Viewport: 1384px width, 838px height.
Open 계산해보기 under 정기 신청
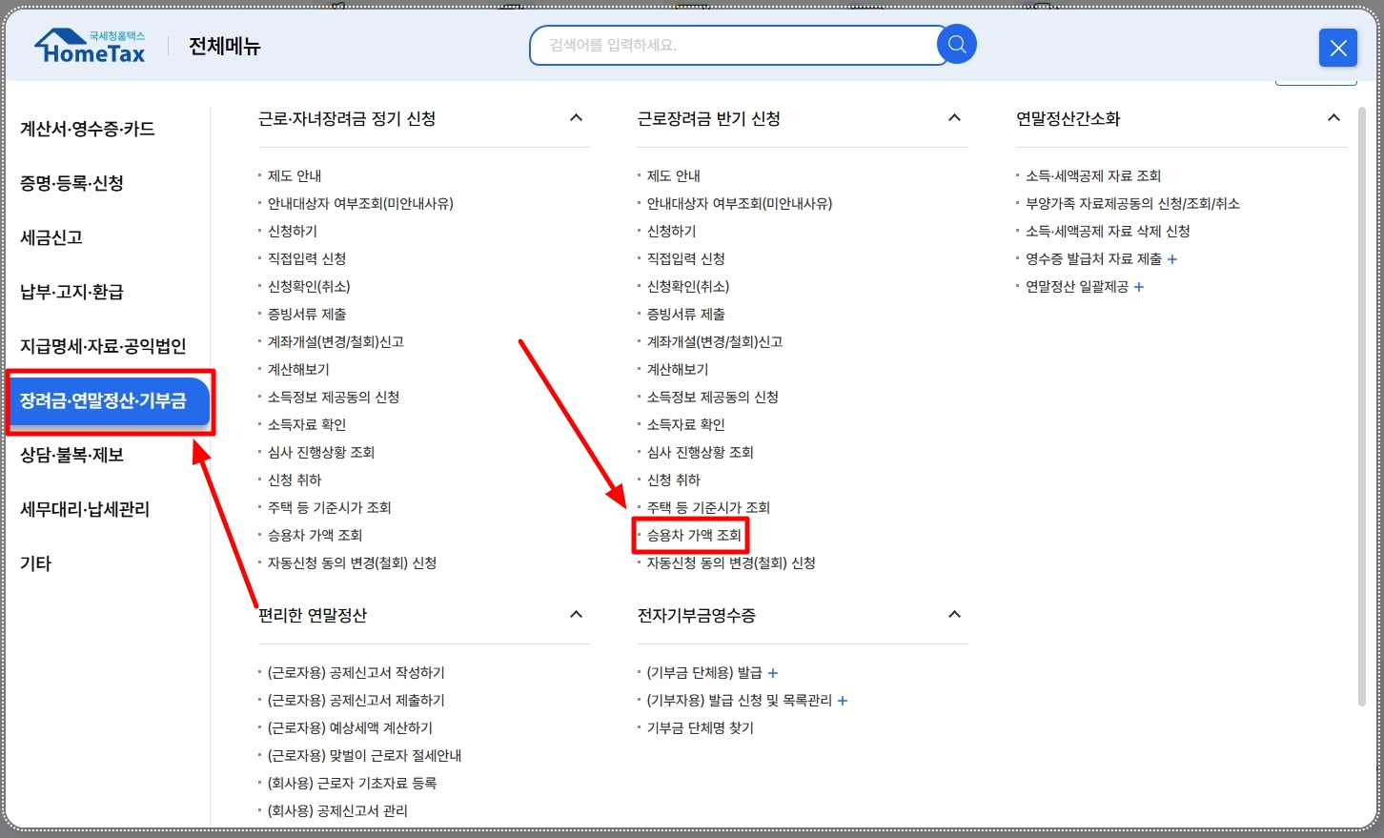point(298,369)
